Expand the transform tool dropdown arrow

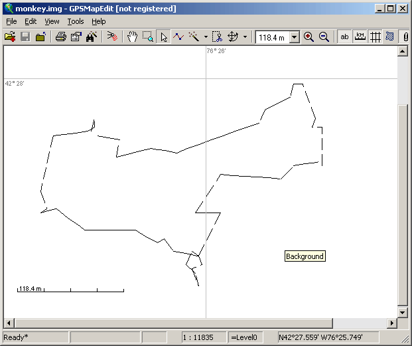(245, 37)
